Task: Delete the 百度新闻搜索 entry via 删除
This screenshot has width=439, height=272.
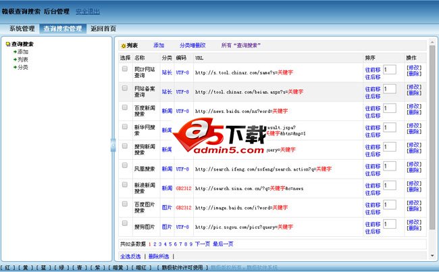Action: (x=414, y=112)
